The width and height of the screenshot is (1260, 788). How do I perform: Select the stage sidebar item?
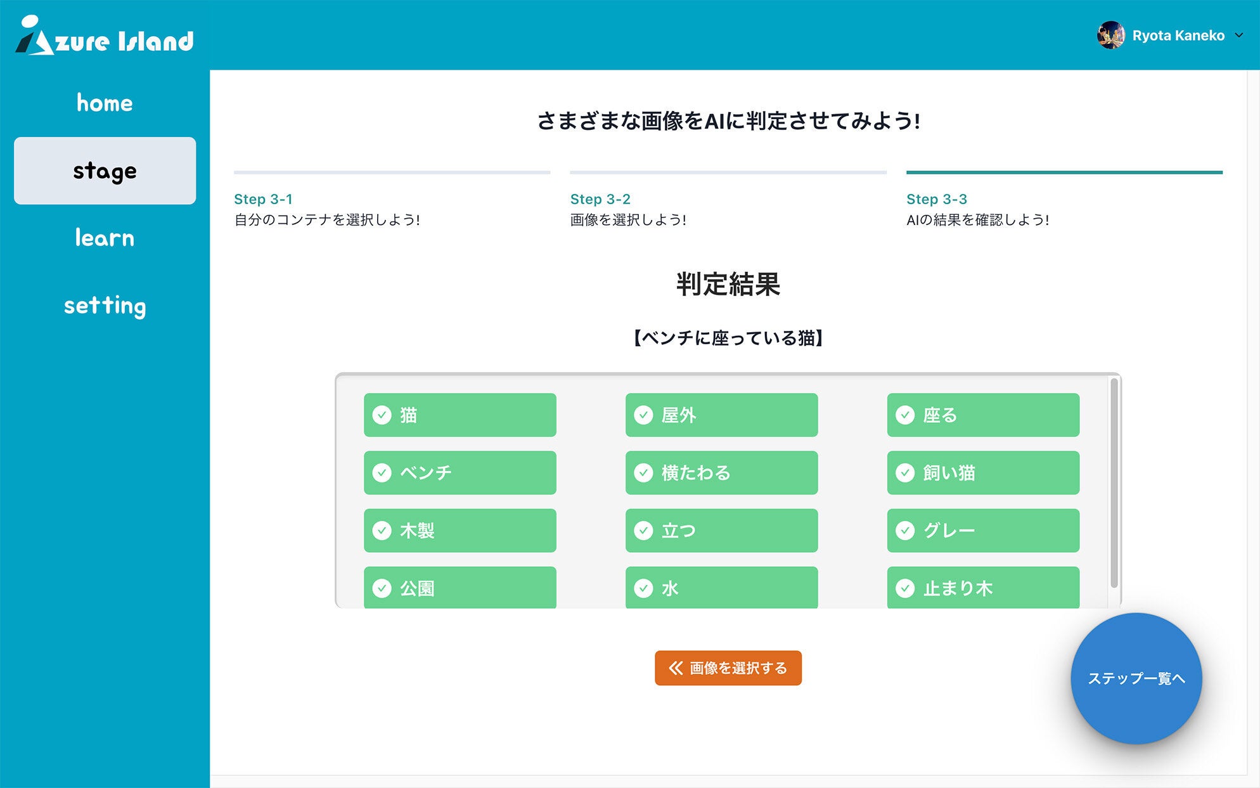[x=105, y=171]
